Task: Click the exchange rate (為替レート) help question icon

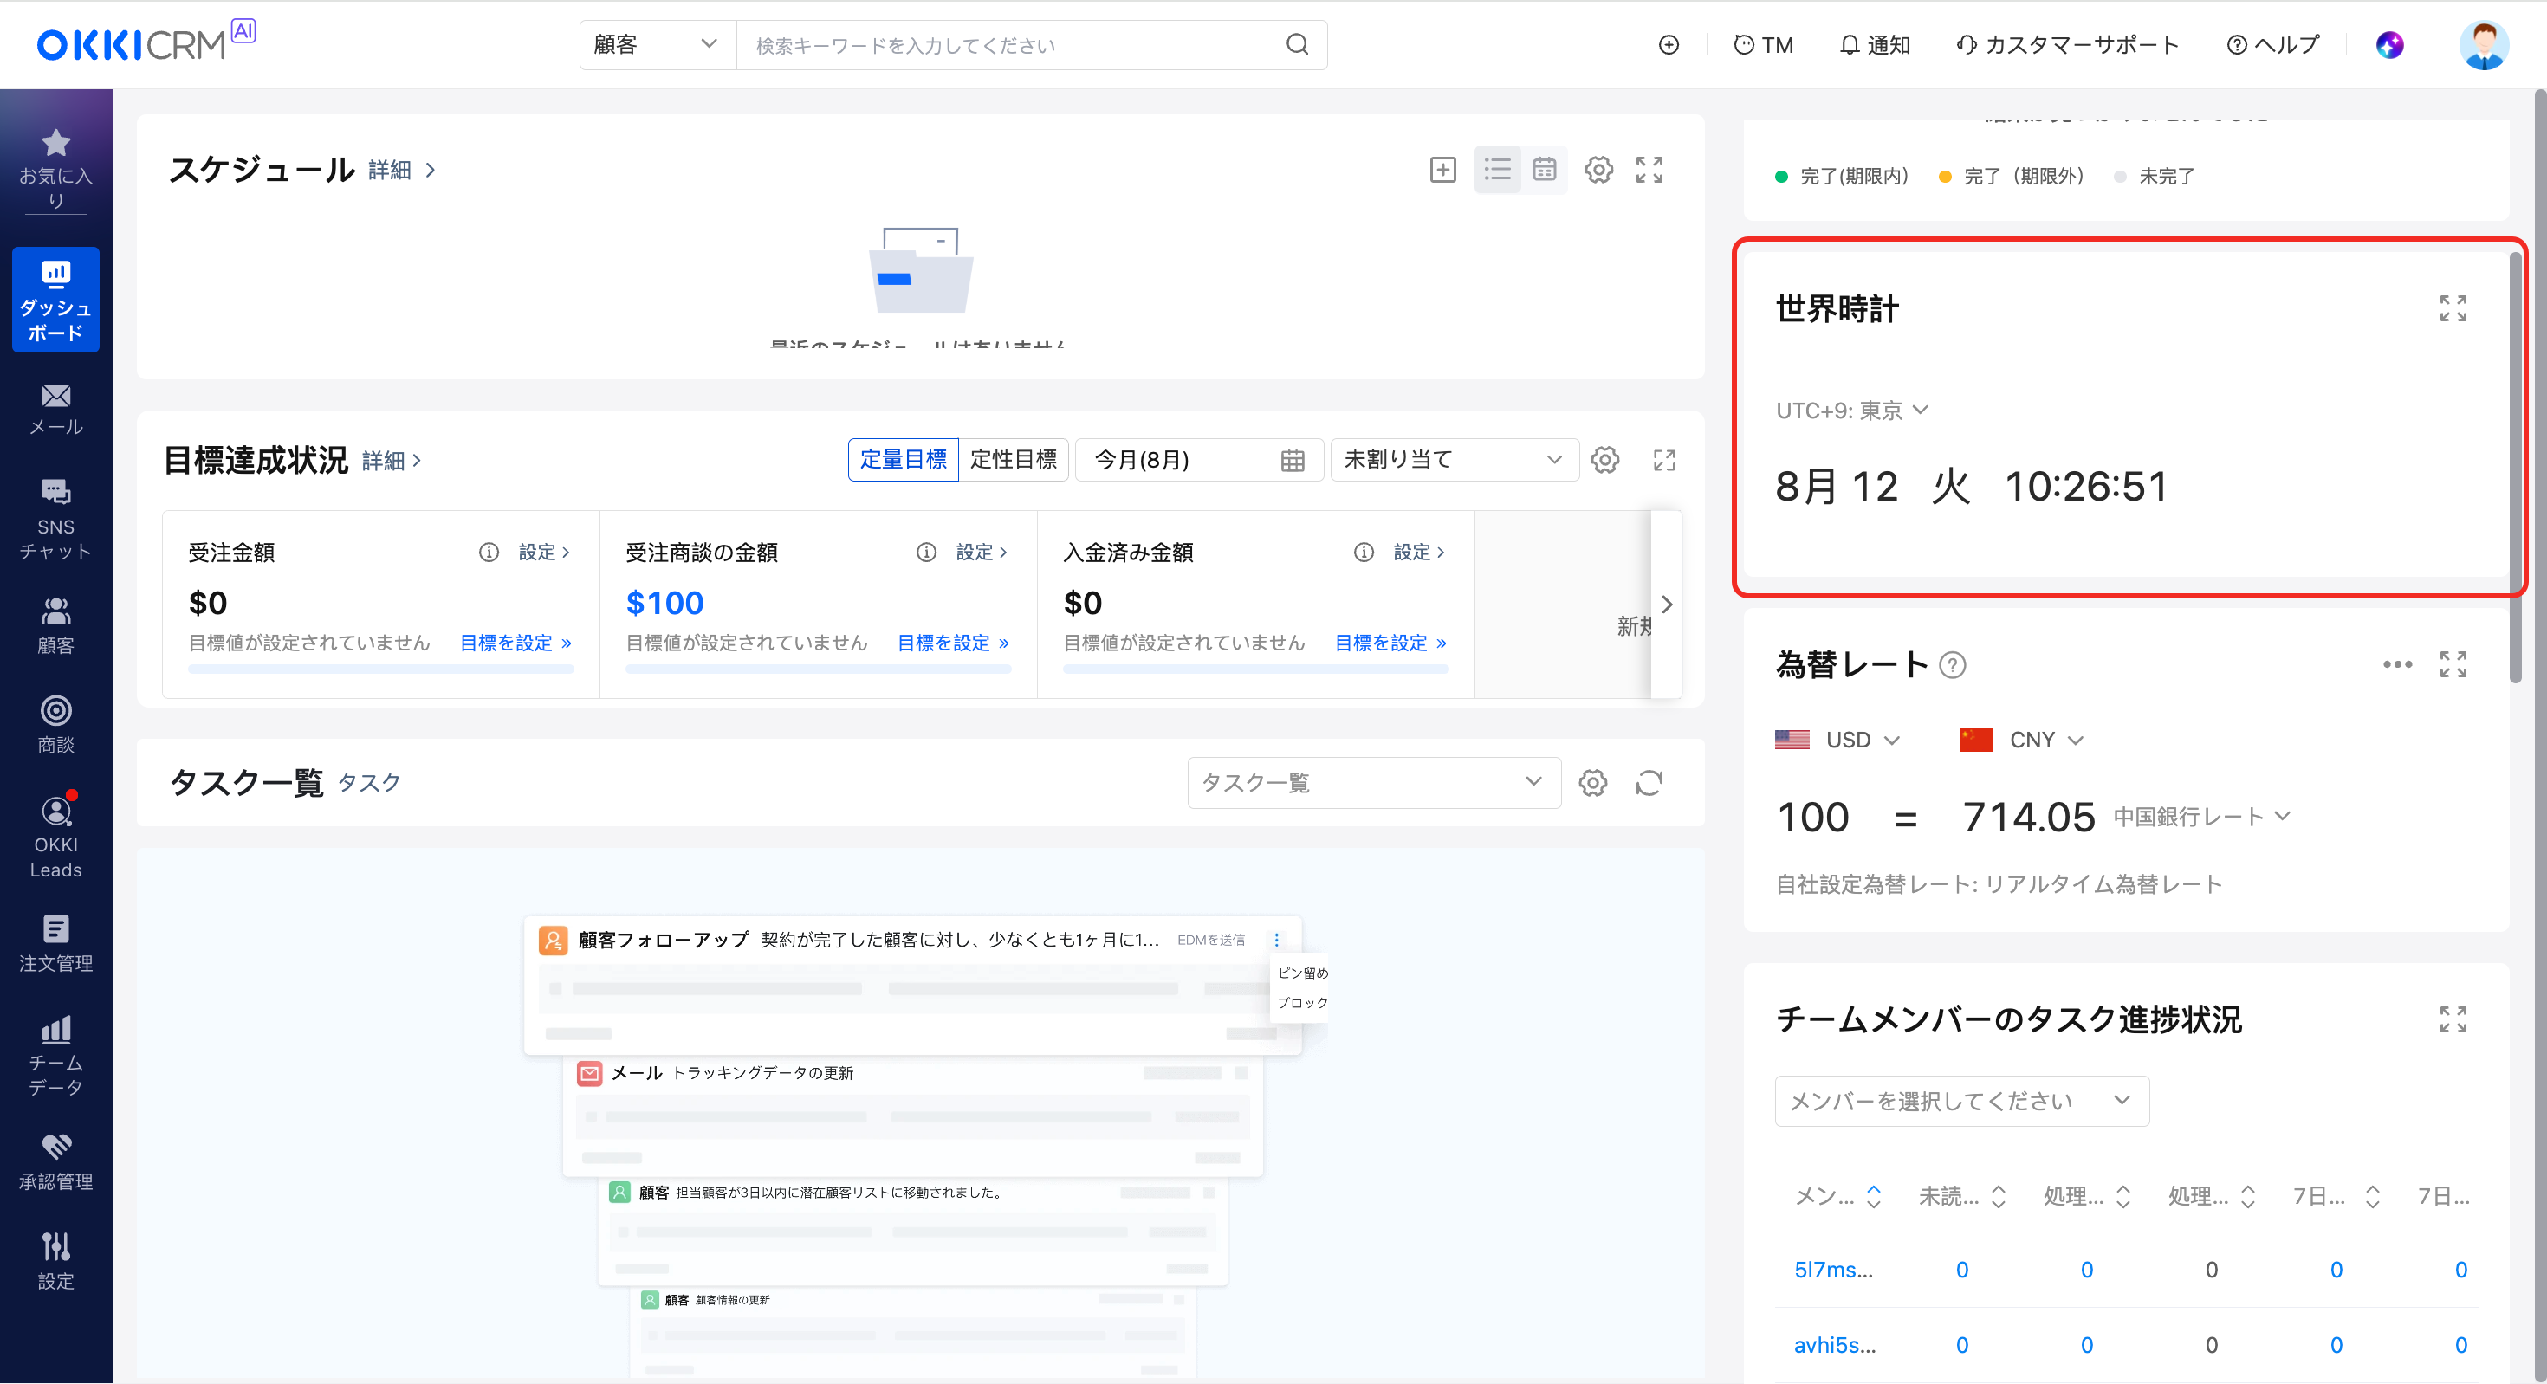Action: coord(1952,665)
